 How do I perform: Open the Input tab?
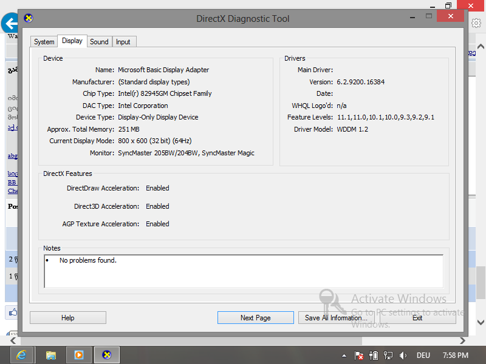tap(123, 42)
